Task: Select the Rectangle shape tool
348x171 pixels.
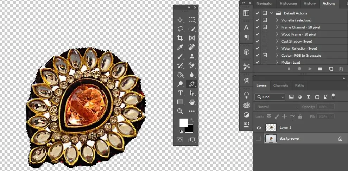Action: click(180, 102)
